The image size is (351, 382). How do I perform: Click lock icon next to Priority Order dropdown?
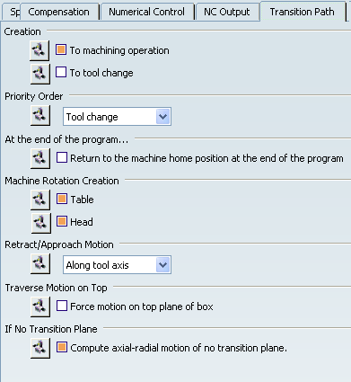click(x=40, y=116)
